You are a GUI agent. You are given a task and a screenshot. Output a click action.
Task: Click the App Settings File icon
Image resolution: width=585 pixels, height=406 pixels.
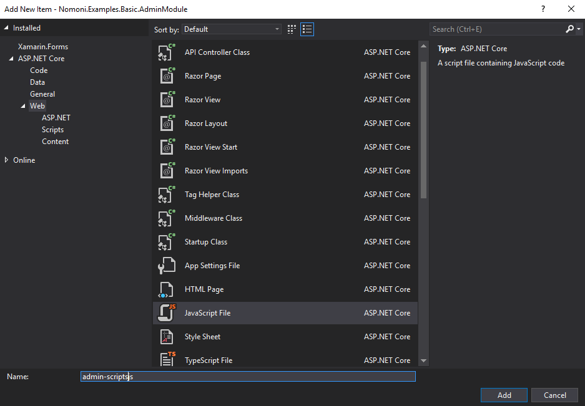166,265
